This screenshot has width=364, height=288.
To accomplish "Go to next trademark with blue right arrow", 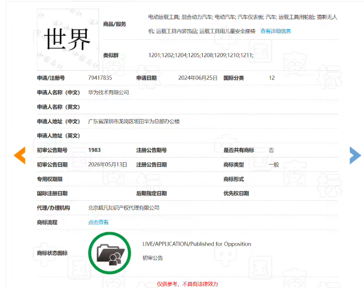I will pos(355,155).
